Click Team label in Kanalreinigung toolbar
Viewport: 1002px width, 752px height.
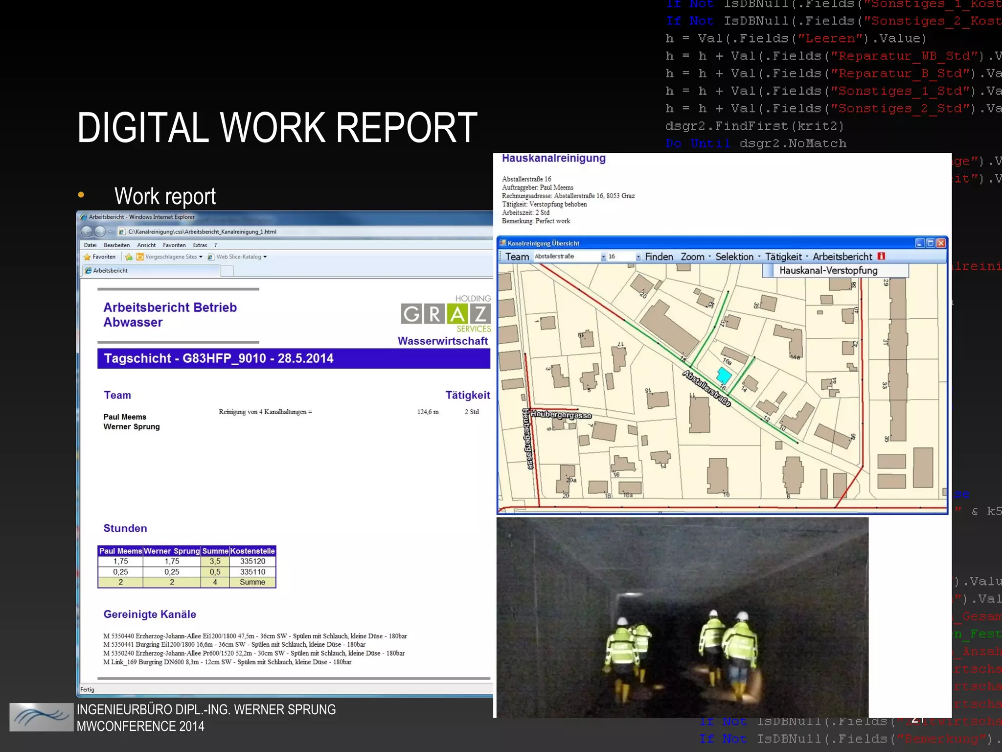tap(517, 257)
